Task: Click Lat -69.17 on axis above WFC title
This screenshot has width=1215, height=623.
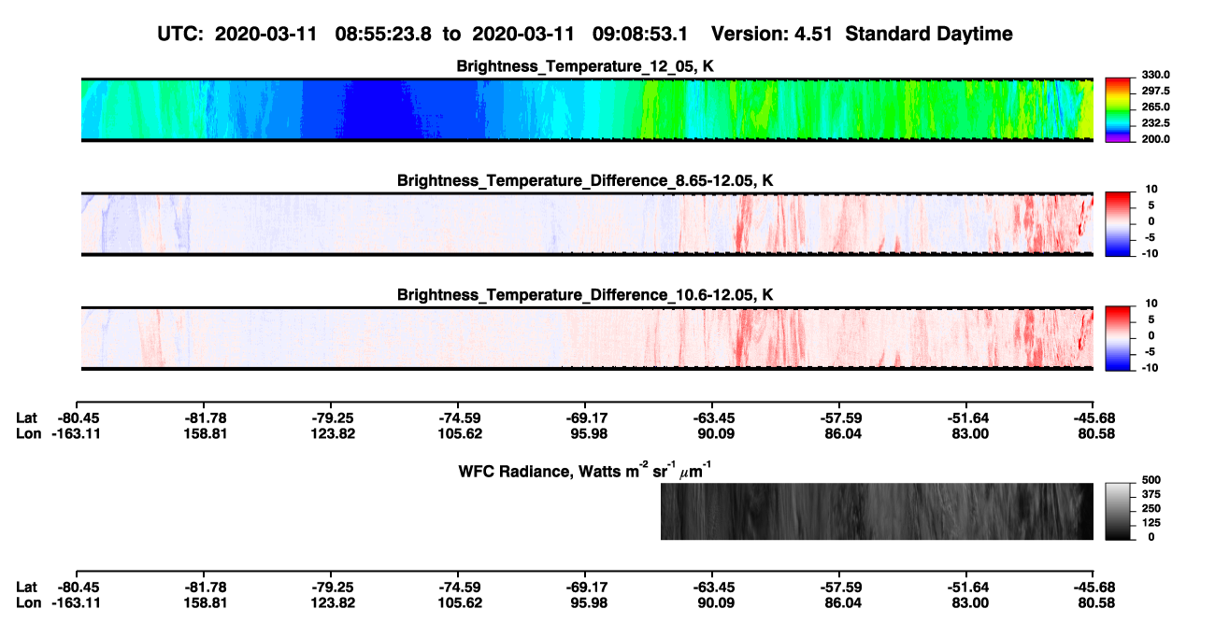Action: point(585,418)
